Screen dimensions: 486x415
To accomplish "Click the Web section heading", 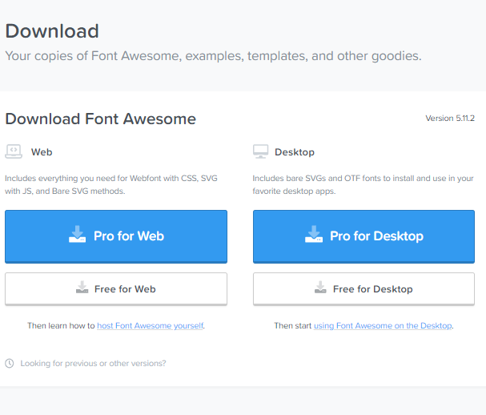I will [42, 152].
